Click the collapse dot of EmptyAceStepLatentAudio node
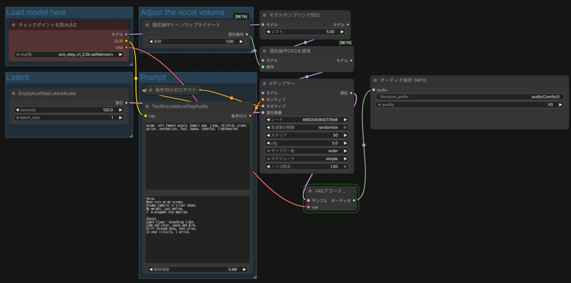 click(14, 94)
